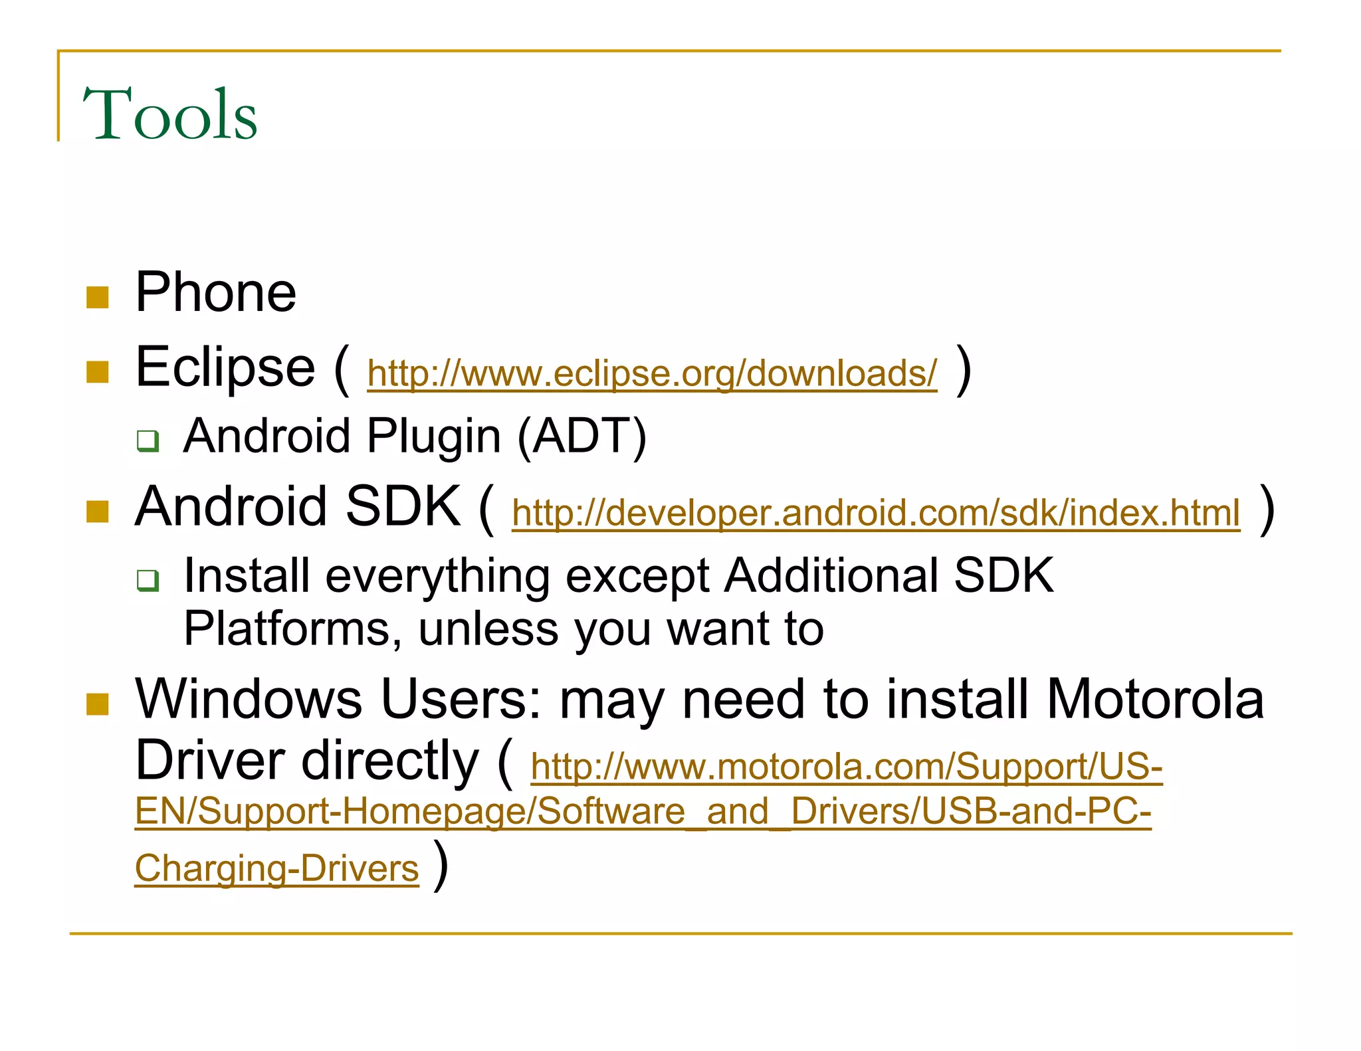Click the 'Driver directly' text
The width and height of the screenshot is (1361, 1051).
[x=306, y=761]
